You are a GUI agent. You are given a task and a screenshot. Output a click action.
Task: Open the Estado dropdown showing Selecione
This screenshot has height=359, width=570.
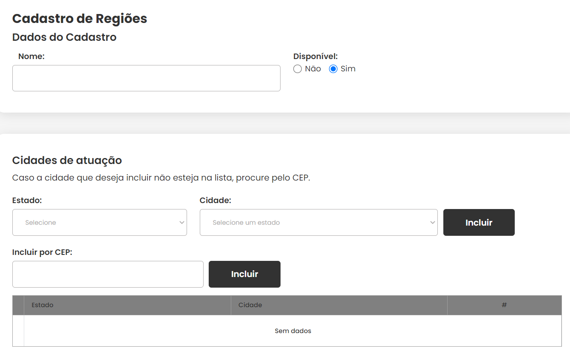[x=99, y=222]
